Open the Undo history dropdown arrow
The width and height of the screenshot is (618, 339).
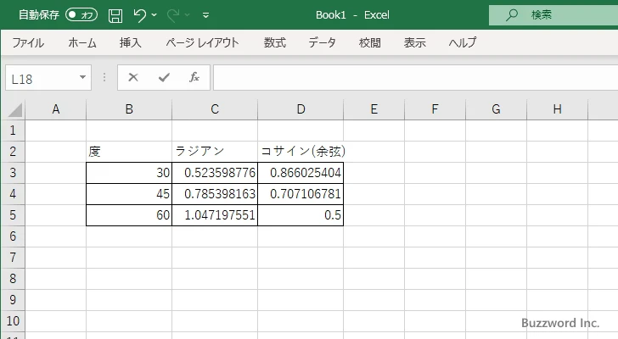[154, 15]
